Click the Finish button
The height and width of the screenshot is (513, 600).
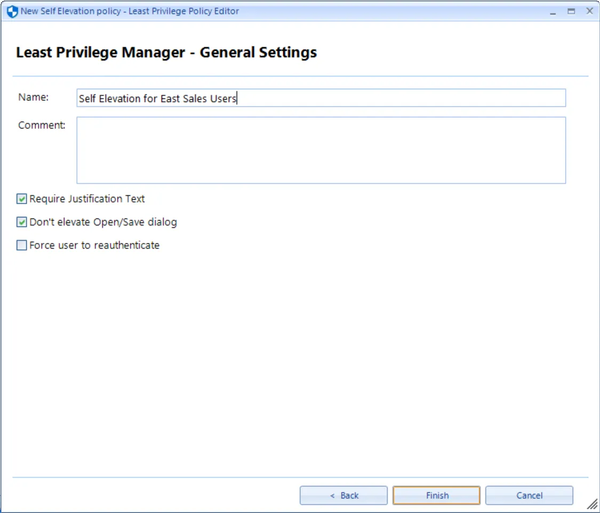[x=436, y=495]
